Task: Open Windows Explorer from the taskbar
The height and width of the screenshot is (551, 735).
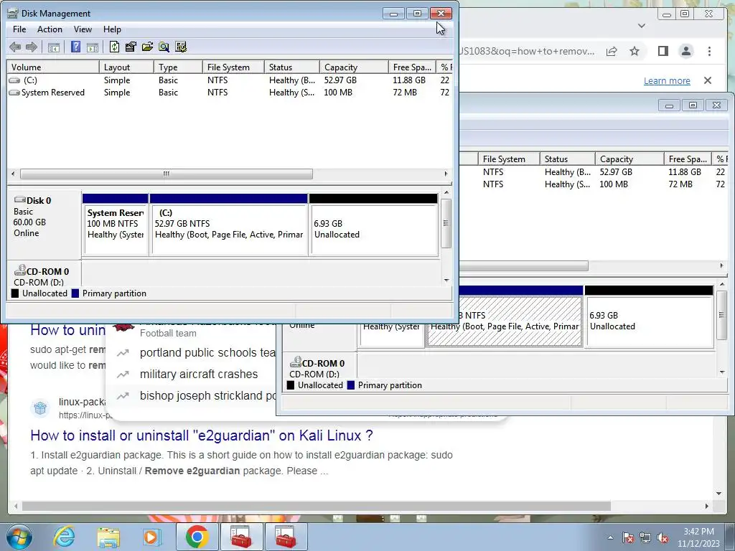Action: 108,537
